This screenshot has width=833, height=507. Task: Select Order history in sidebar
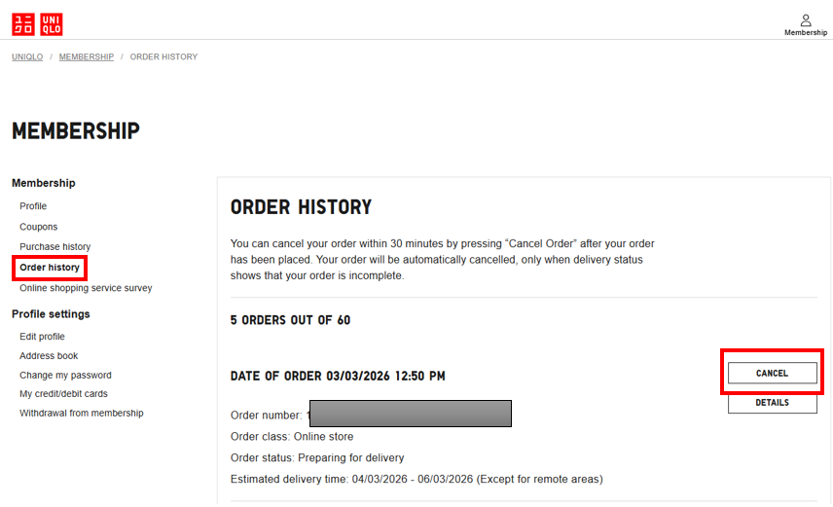coord(50,268)
